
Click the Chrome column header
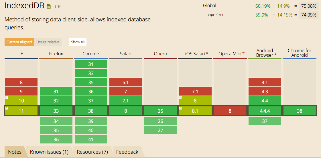point(91,54)
